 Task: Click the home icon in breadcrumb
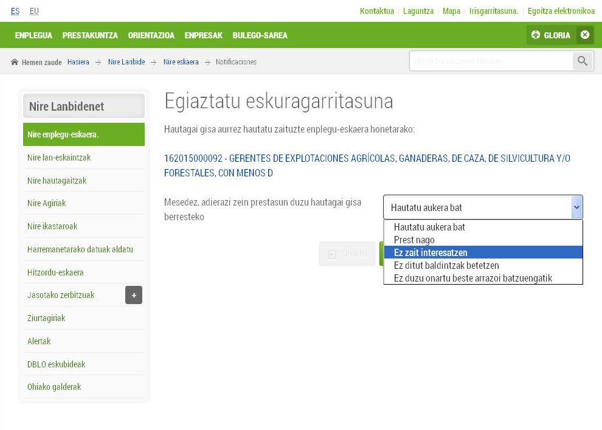pos(15,62)
